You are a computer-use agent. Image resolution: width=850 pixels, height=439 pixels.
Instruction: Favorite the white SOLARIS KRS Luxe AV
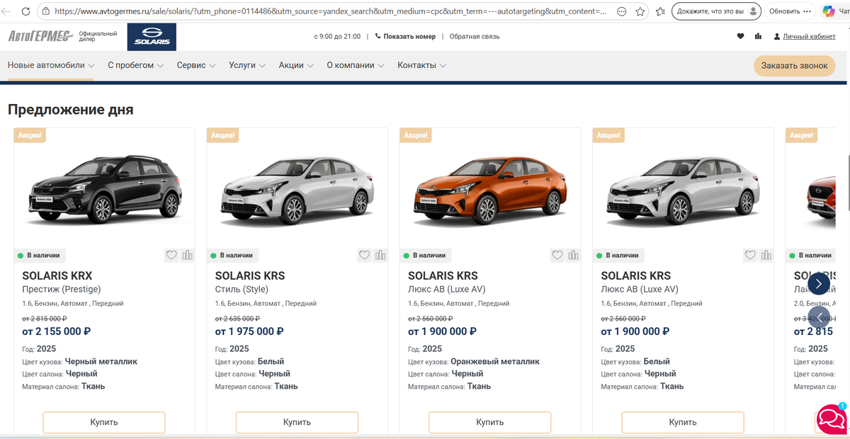click(750, 256)
